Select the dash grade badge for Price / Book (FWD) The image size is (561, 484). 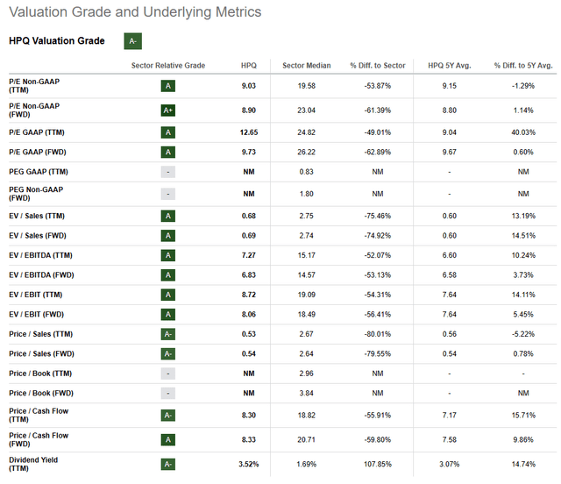(x=167, y=393)
